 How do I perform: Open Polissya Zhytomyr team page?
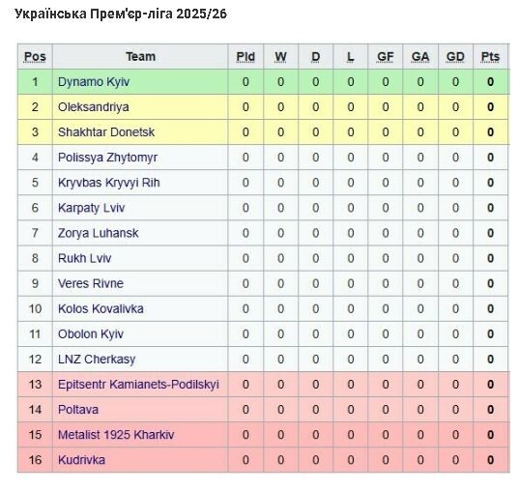coord(107,158)
